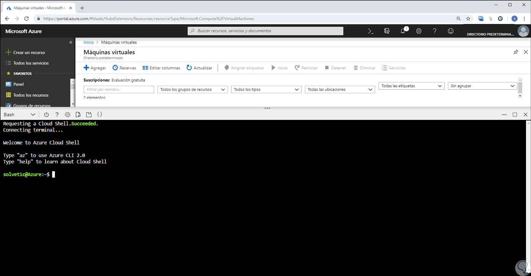The height and width of the screenshot is (276, 531).
Task: Click Asignar etiquetas in the toolbar
Action: click(x=244, y=68)
